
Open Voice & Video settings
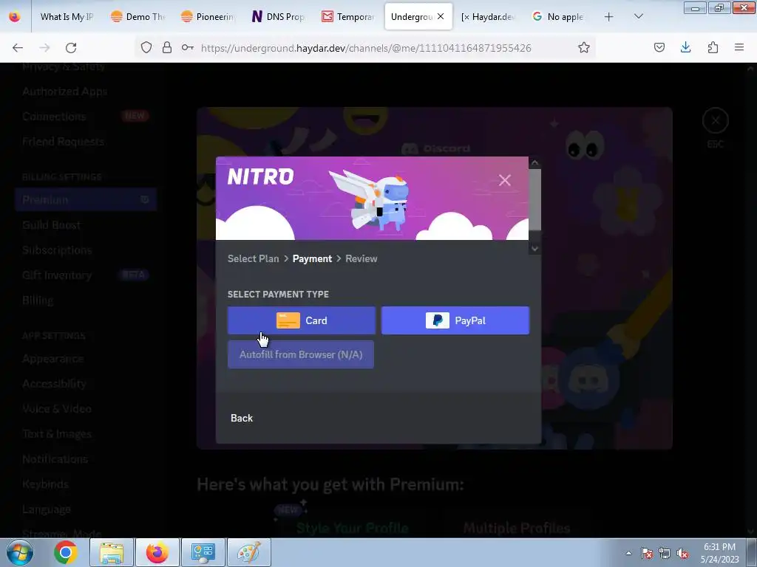[x=56, y=409]
